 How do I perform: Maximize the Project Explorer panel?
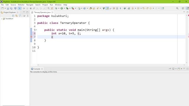[27, 12]
